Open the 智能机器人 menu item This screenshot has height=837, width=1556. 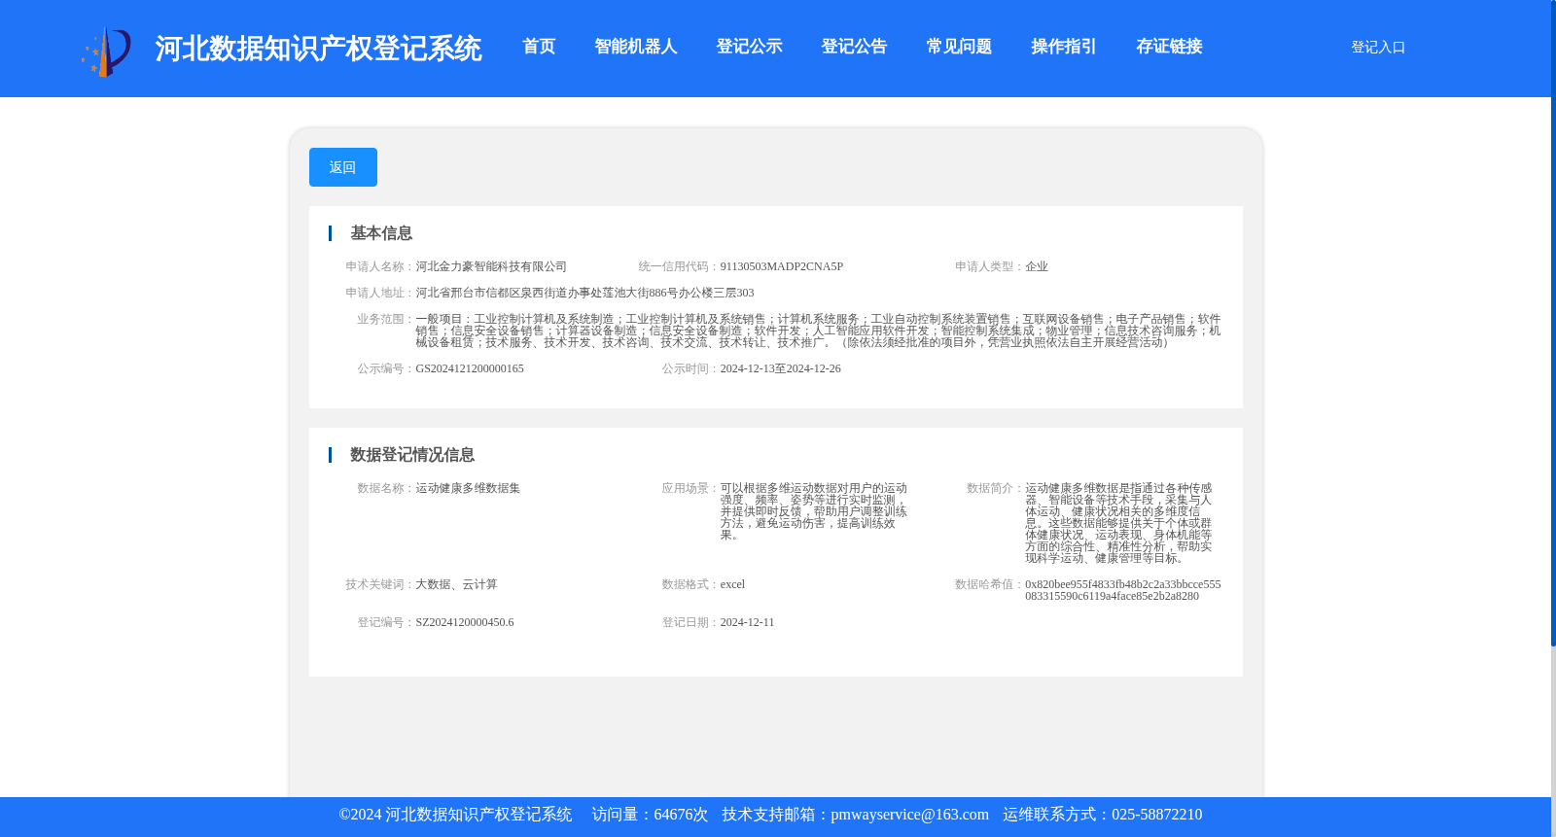coord(636,47)
